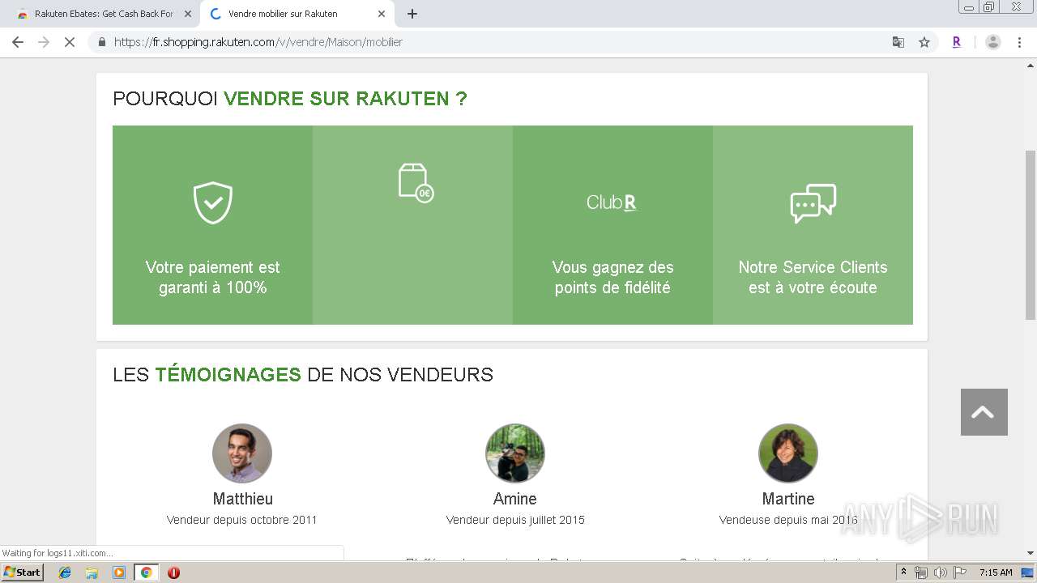Viewport: 1037px width, 583px height.
Task: Open Martine's profile photo
Action: (x=788, y=453)
